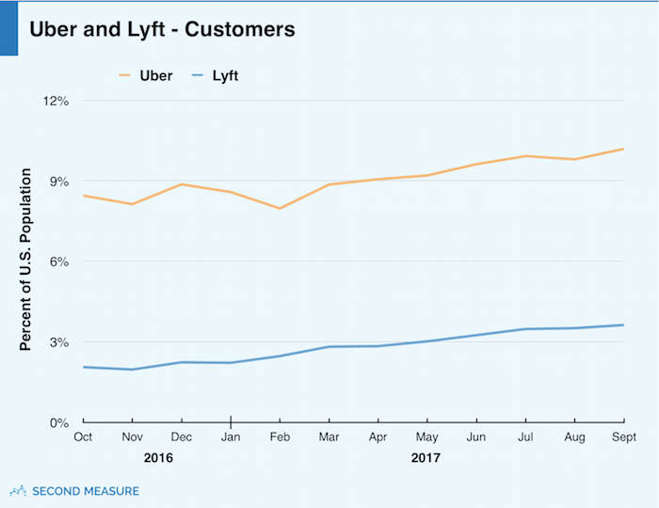Click the Jul x-axis label
The image size is (659, 508).
(x=525, y=437)
